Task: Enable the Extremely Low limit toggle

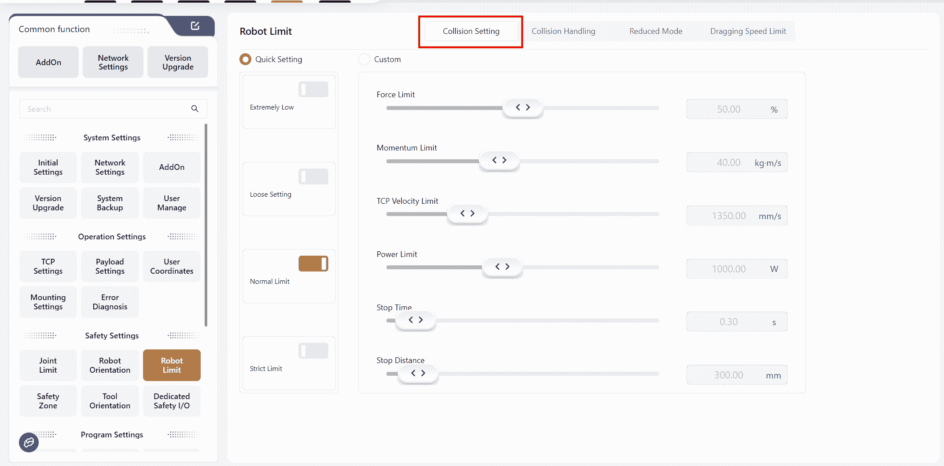Action: click(313, 89)
